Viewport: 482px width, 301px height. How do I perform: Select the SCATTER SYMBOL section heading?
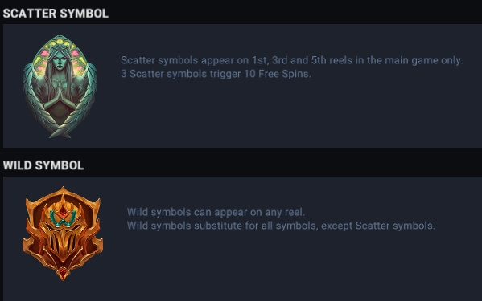(56, 14)
